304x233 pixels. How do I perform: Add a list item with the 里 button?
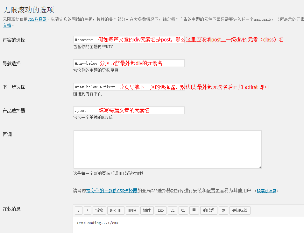(194, 210)
